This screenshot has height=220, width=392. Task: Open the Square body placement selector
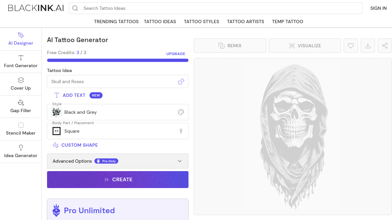click(x=118, y=131)
